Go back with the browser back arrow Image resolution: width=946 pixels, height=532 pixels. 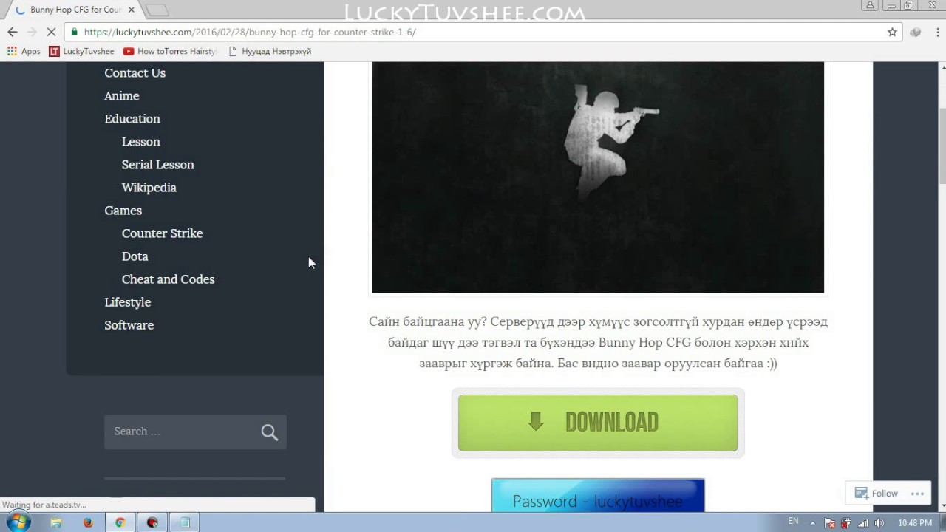[12, 32]
